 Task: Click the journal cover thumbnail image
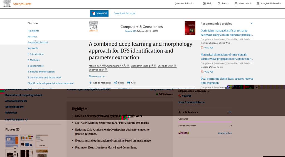[x=190, y=28]
